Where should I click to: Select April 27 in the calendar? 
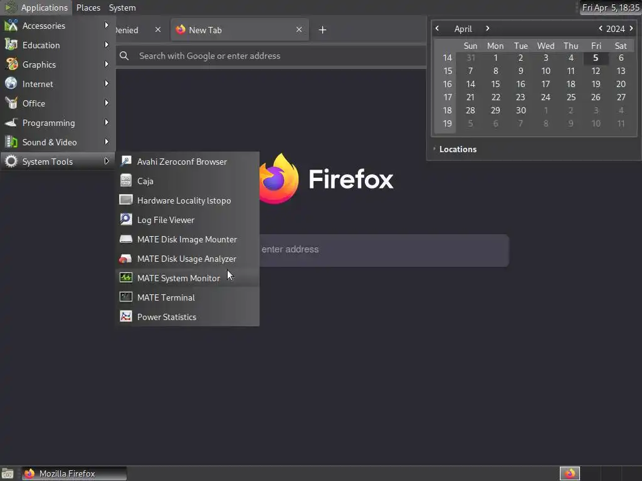(x=621, y=97)
